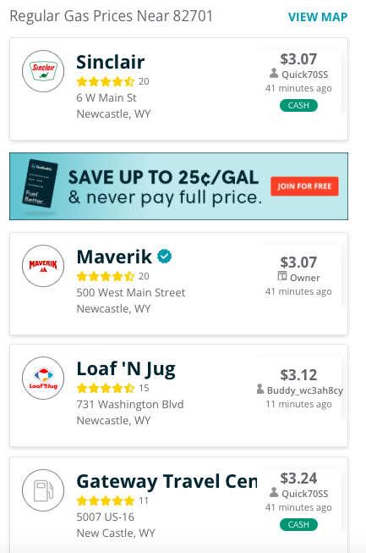Image resolution: width=366 pixels, height=553 pixels.
Task: Open the map with VIEW MAP
Action: (318, 17)
